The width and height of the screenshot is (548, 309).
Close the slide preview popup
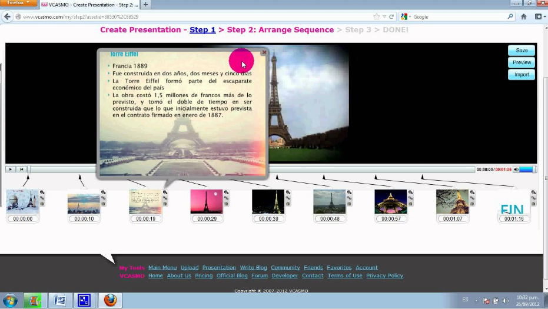point(264,52)
